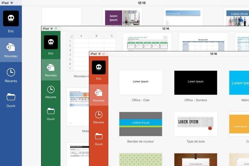
Task: Select Eric's skull avatar in the blue sidebar
Action: tap(11, 19)
